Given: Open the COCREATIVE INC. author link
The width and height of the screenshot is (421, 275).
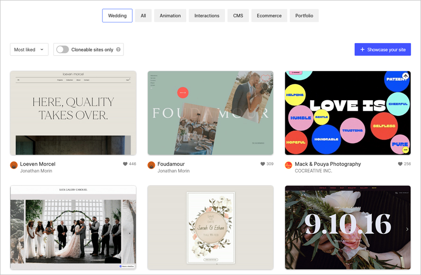Looking at the screenshot, I should (313, 171).
